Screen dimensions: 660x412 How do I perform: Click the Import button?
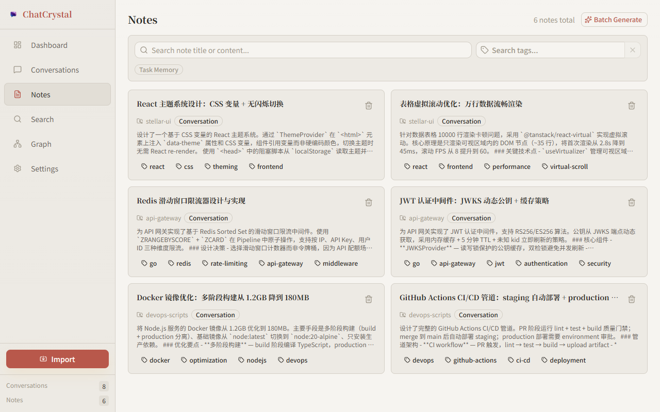click(x=57, y=359)
